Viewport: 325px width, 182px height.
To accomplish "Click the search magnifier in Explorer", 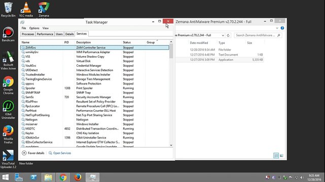I will click(279, 35).
